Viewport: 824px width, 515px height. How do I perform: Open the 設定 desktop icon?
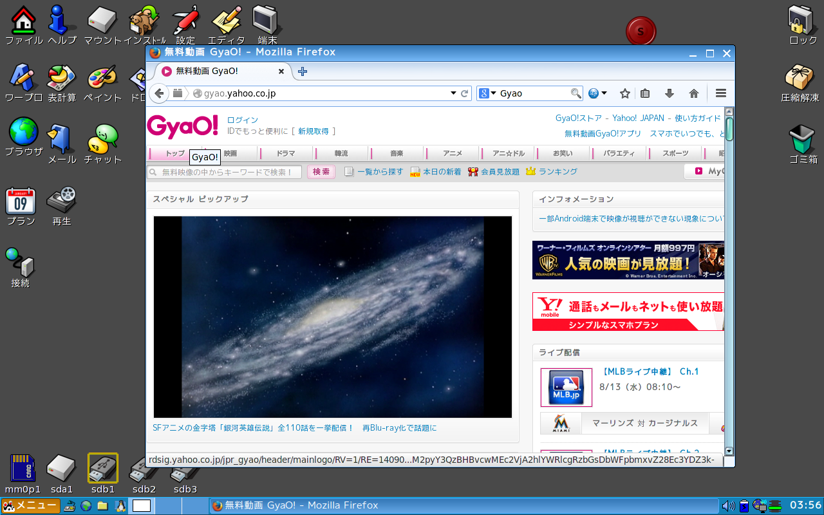(x=185, y=25)
